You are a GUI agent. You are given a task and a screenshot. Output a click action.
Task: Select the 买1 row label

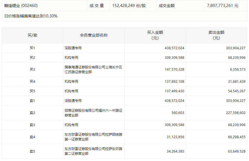32,48
